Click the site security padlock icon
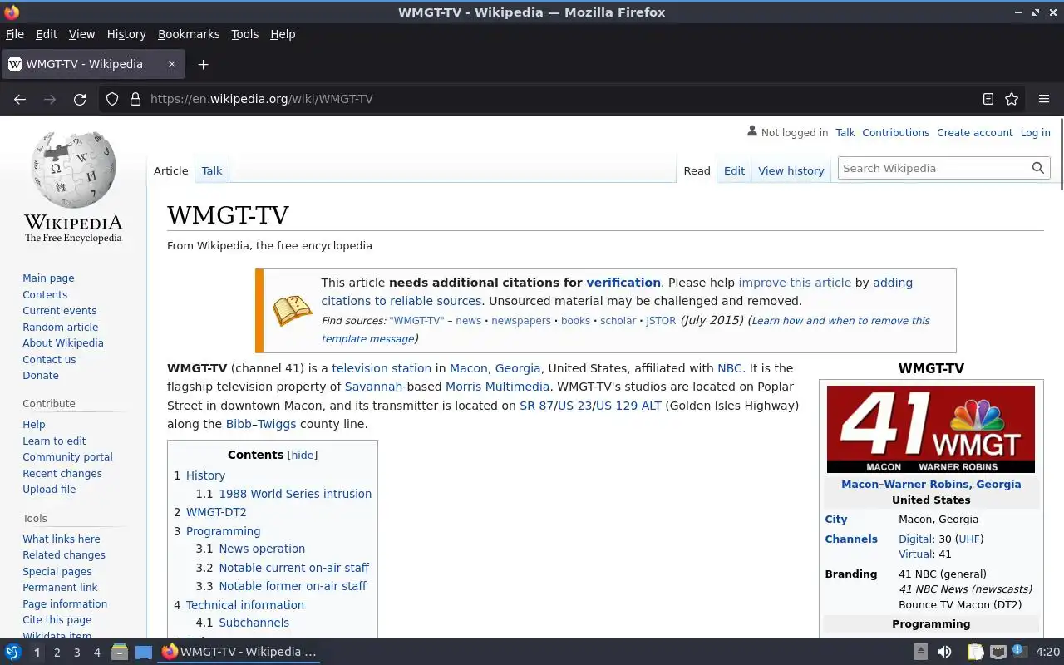 pyautogui.click(x=135, y=99)
